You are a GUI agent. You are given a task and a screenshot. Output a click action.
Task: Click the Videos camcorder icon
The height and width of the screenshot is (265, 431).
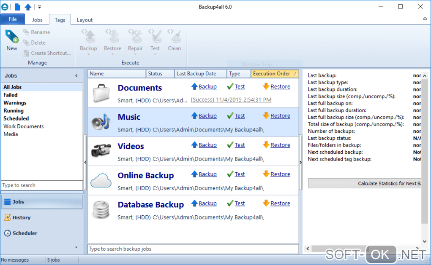pos(101,150)
